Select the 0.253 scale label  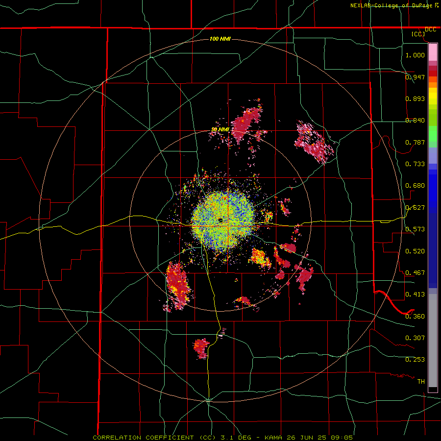point(415,360)
